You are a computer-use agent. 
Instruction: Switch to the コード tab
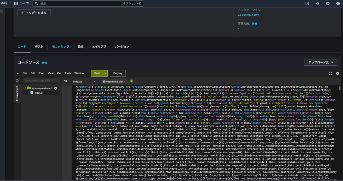(x=22, y=47)
